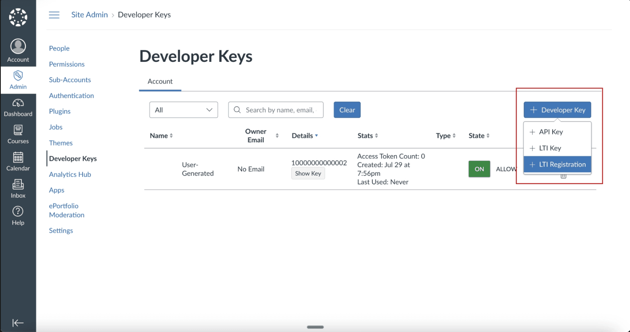Screen dimensions: 630x332
Task: Open the All filter dropdown
Action: pyautogui.click(x=183, y=109)
